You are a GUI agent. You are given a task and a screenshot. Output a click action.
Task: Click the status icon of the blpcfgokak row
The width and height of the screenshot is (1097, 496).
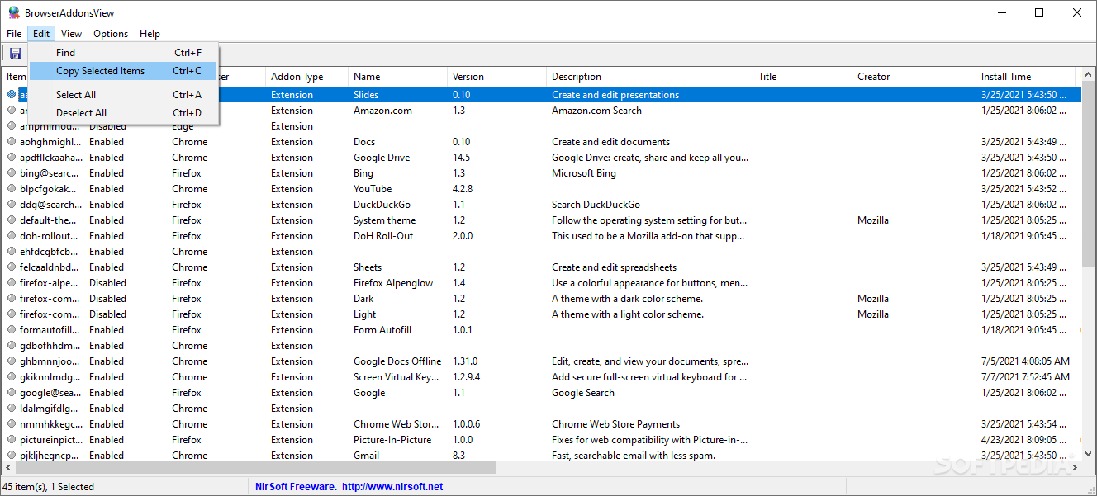(x=12, y=189)
